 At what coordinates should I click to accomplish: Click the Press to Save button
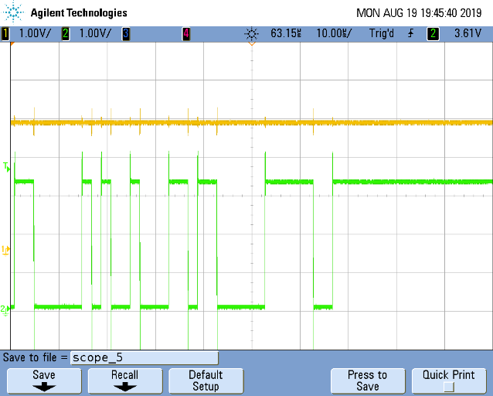point(368,381)
